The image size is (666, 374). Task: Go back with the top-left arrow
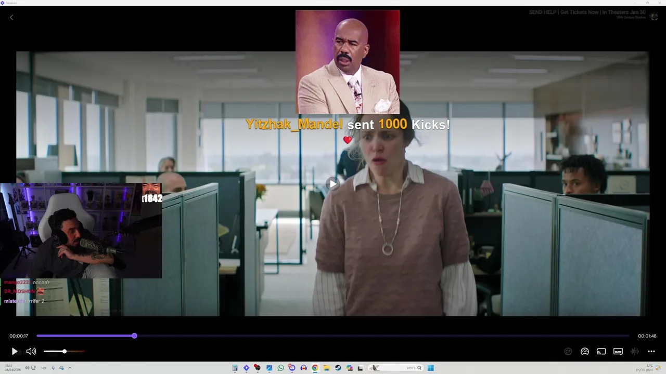pos(11,17)
